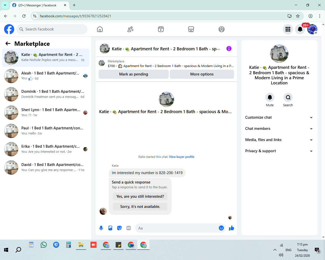The image size is (325, 260).
Task: Open Aleah 1 Bed 1 Bath conversation
Action: click(x=46, y=76)
